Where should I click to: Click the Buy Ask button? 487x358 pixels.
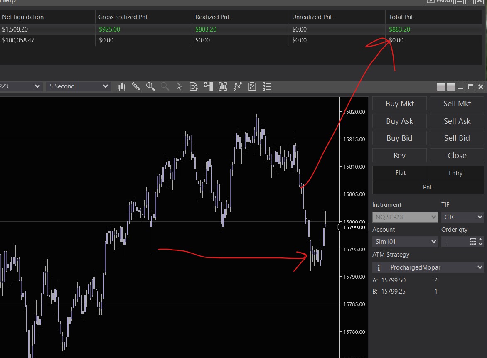399,121
